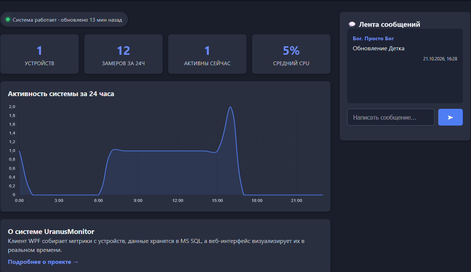Click the '18:00' x-axis label
The width and height of the screenshot is (471, 272).
(x=257, y=200)
